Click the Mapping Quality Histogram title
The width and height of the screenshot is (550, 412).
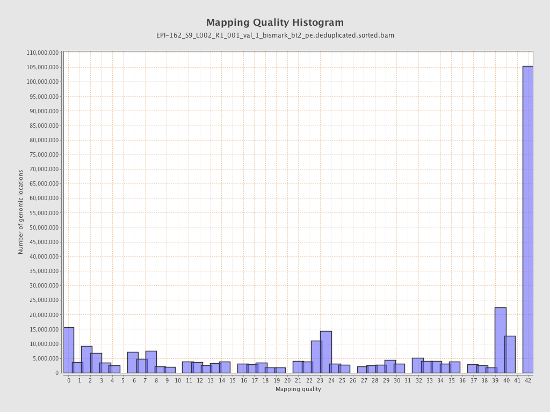(275, 23)
